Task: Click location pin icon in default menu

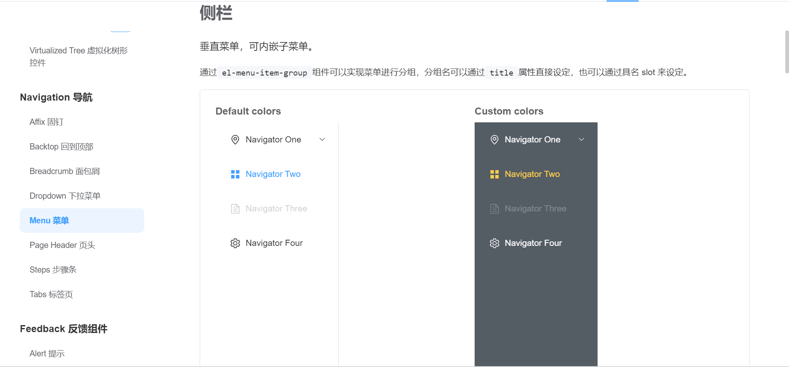Action: click(235, 140)
